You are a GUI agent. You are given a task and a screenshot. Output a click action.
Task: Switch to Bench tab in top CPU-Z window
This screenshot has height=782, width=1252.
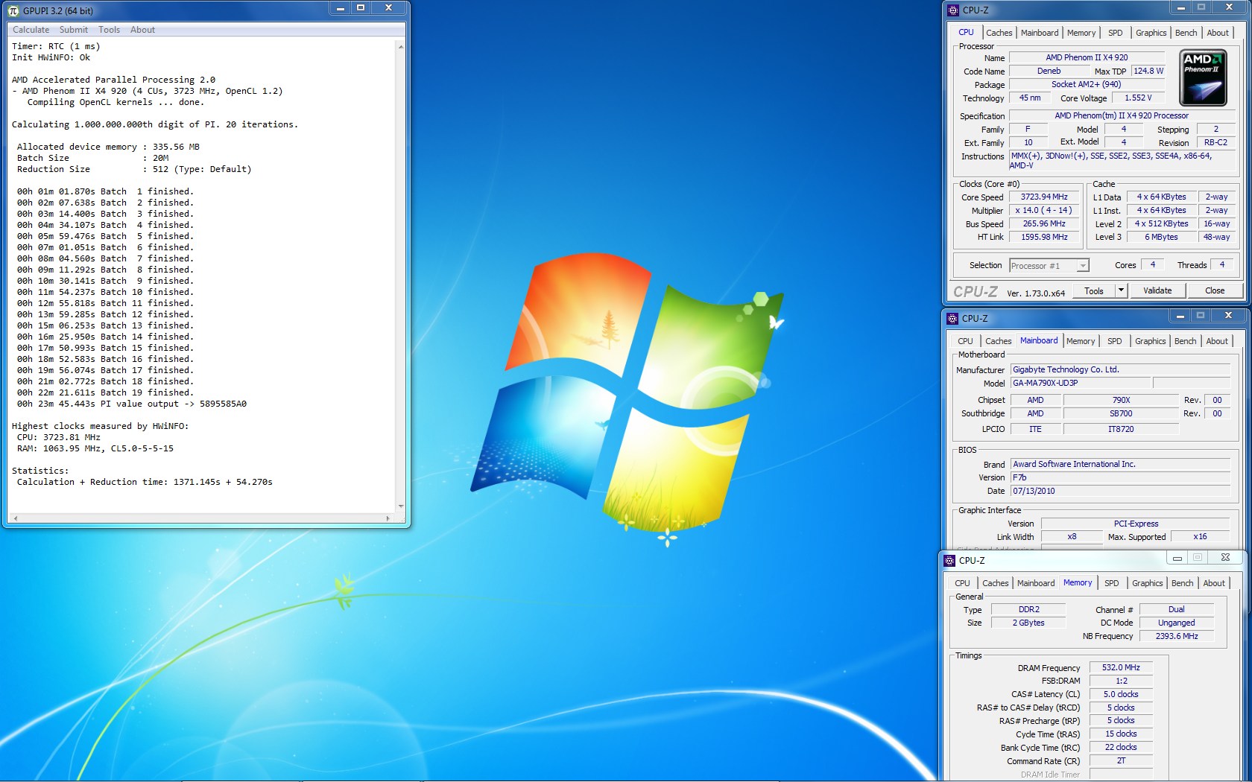1186,33
